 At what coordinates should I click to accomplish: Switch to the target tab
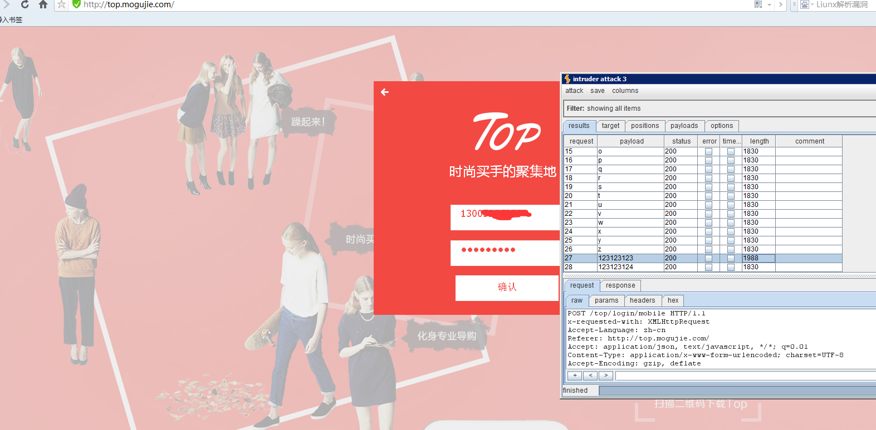pos(610,126)
